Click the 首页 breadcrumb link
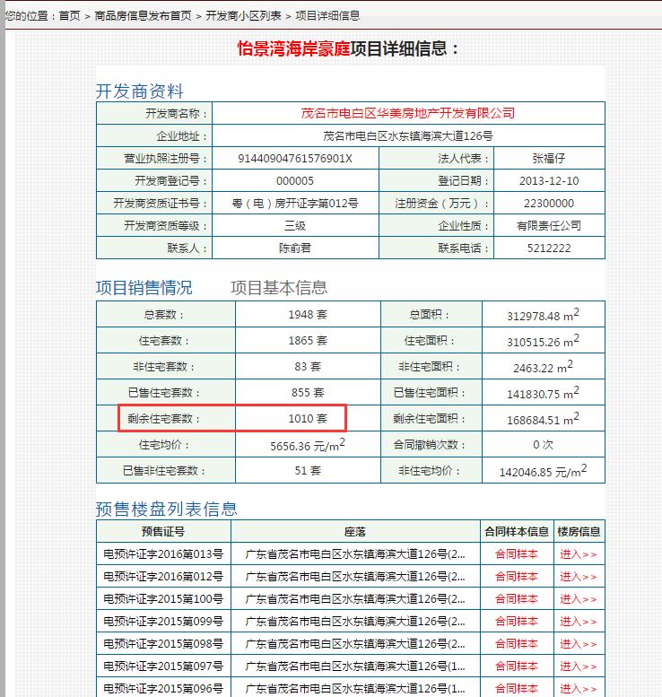662x697 pixels. coord(69,16)
